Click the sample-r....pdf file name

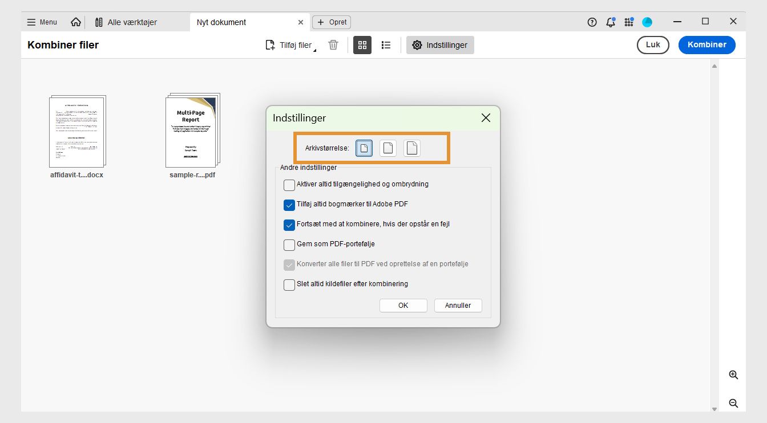pos(192,175)
